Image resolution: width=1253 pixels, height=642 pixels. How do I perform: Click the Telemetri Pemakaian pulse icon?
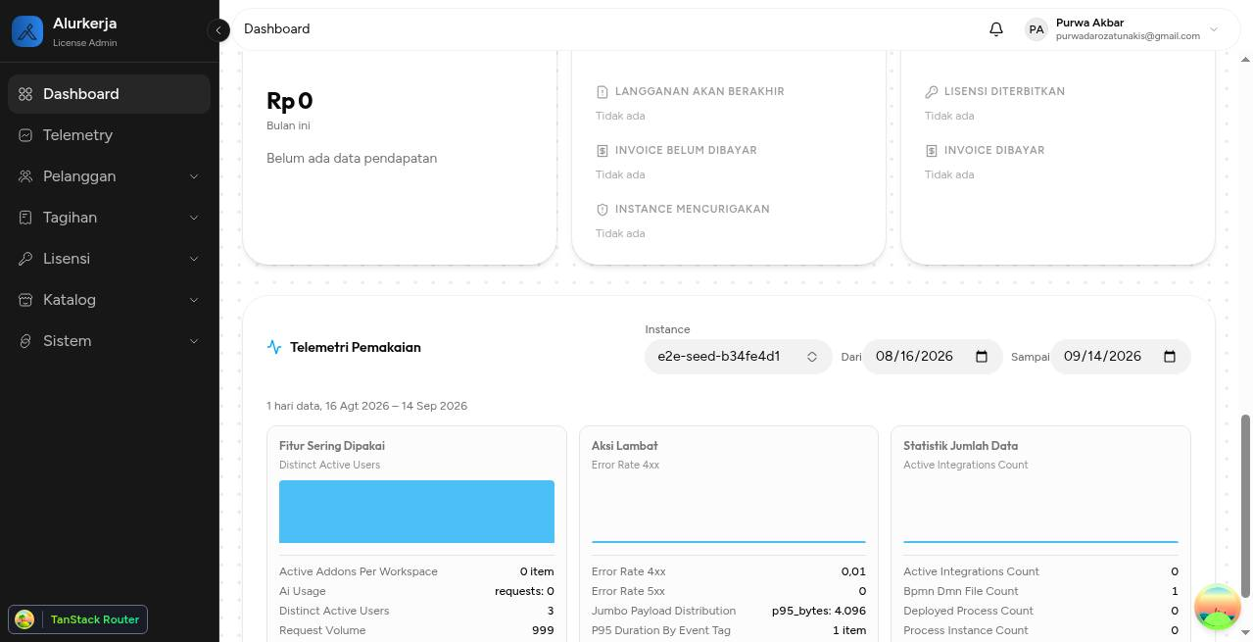pyautogui.click(x=274, y=347)
